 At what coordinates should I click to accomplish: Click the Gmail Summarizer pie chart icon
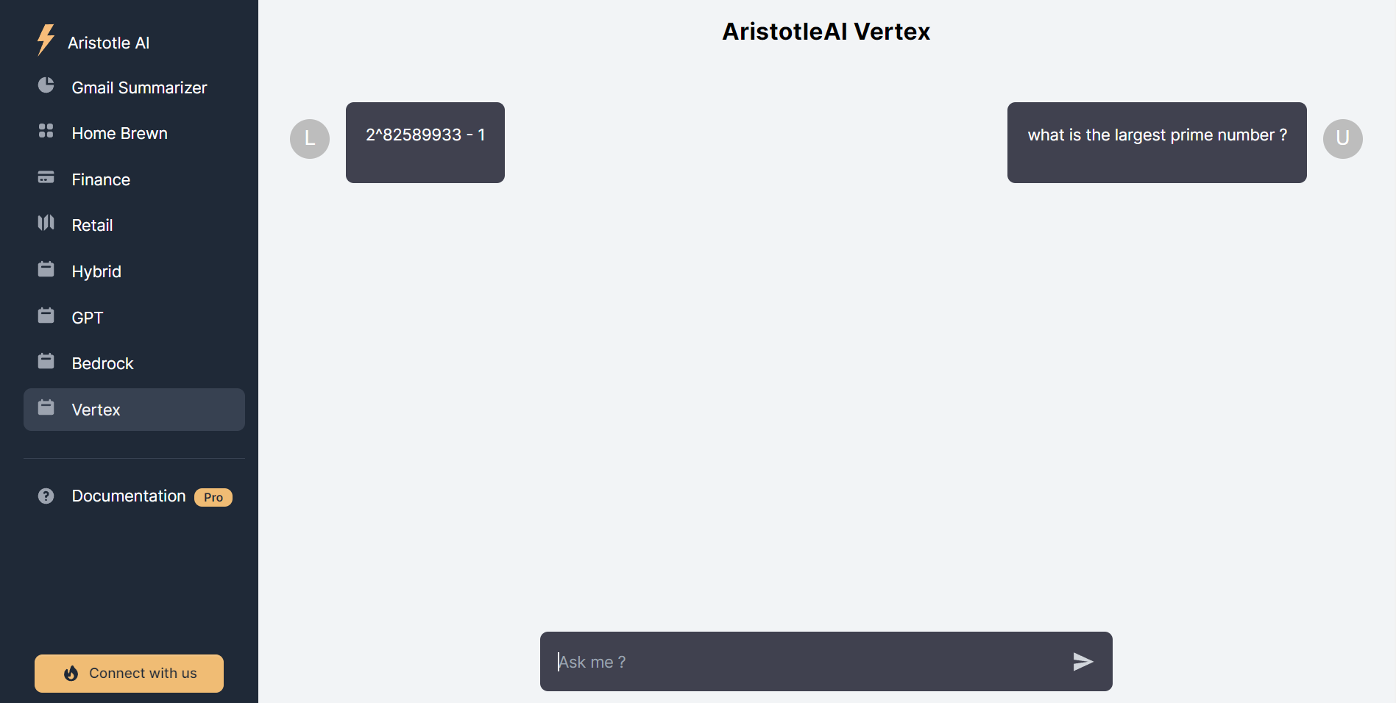pos(46,86)
